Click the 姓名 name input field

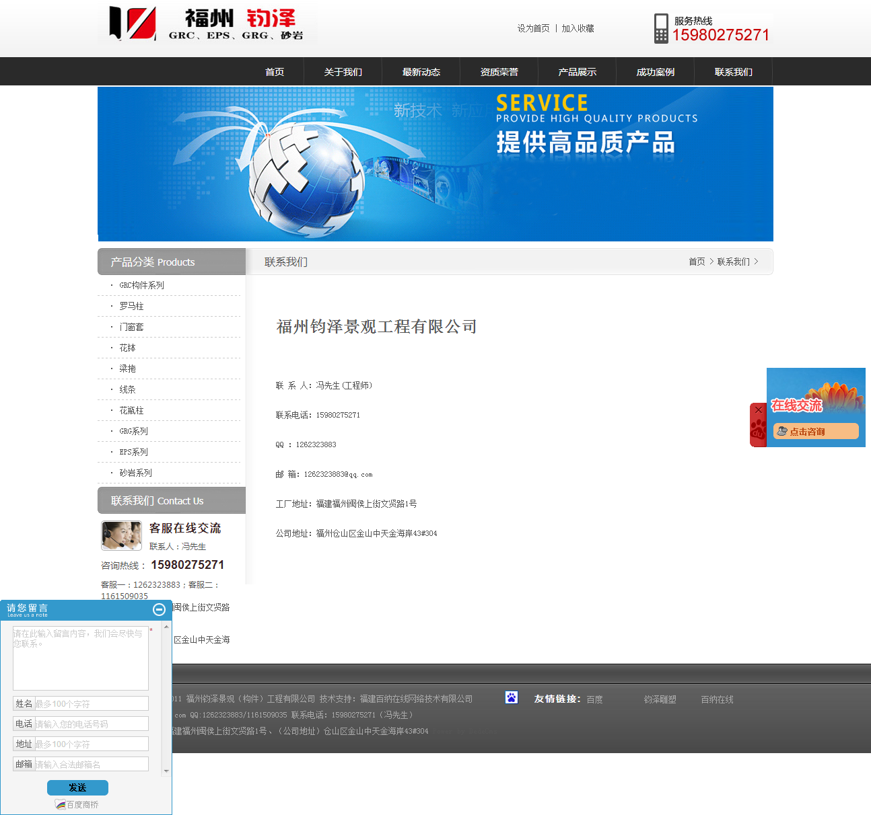click(x=91, y=703)
